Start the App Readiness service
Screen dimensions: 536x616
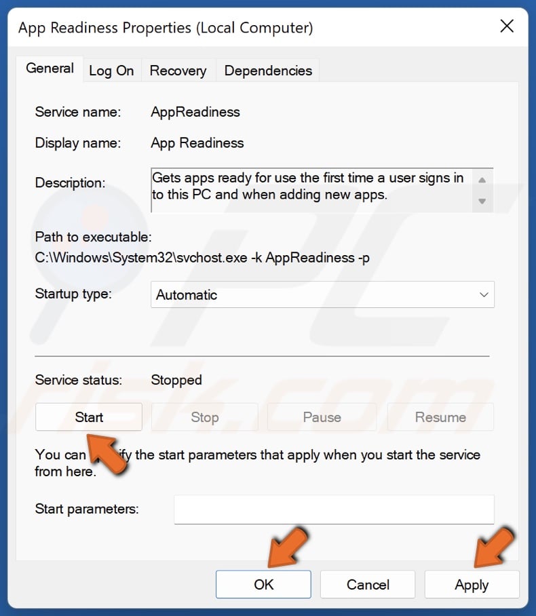point(88,417)
